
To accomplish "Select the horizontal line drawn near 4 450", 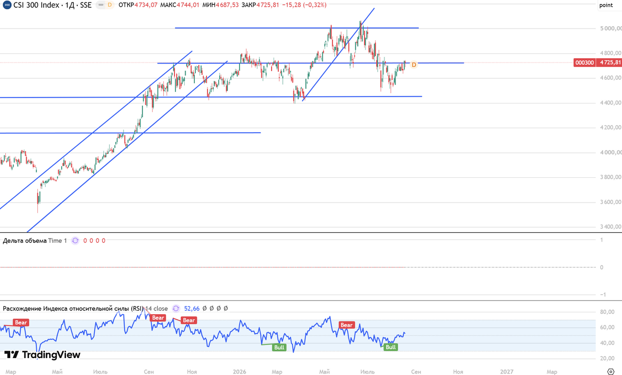I will click(x=211, y=97).
